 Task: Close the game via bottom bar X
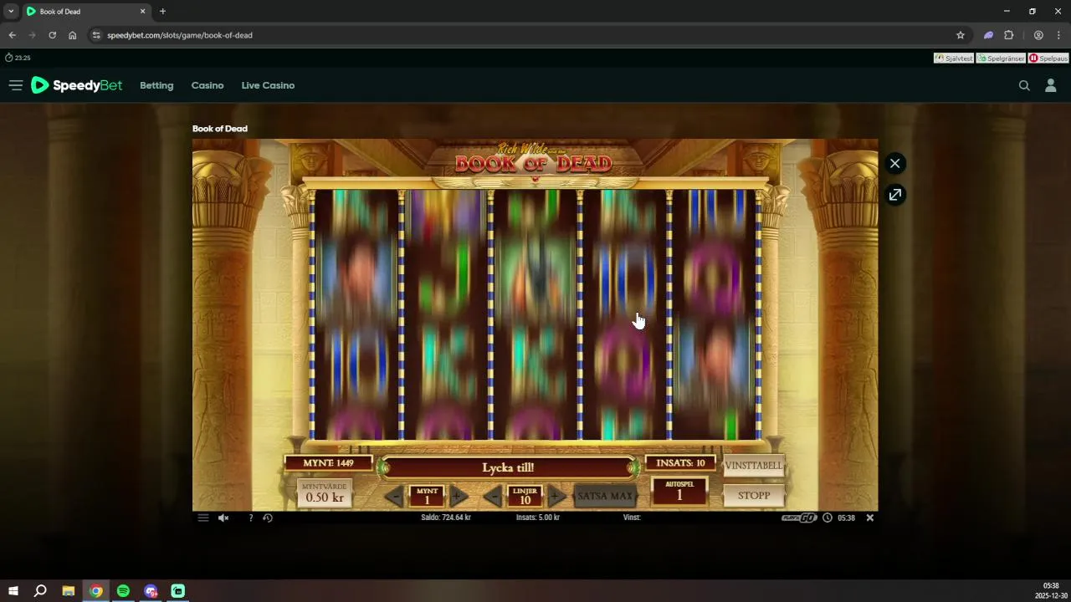[x=870, y=518]
